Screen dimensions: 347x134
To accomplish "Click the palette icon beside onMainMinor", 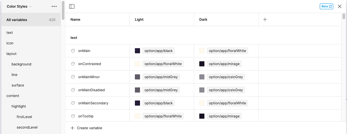I will [x=73, y=77].
